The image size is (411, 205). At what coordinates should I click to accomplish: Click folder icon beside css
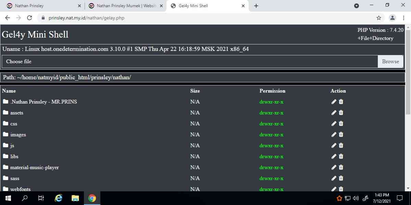pyautogui.click(x=5, y=123)
